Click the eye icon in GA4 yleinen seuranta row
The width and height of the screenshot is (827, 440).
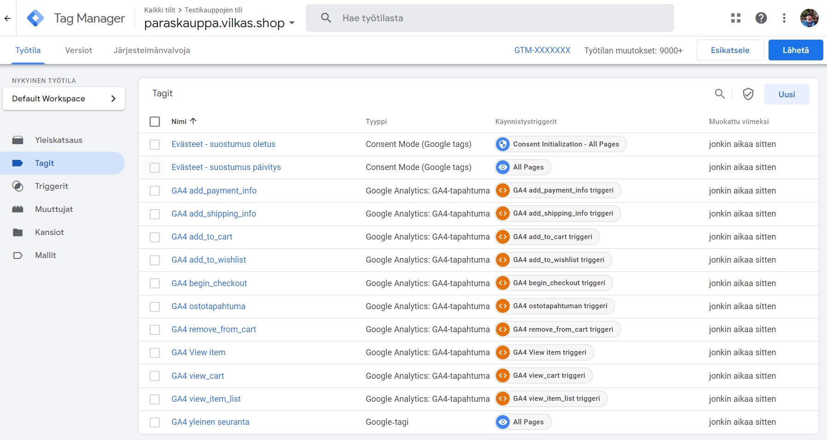503,422
